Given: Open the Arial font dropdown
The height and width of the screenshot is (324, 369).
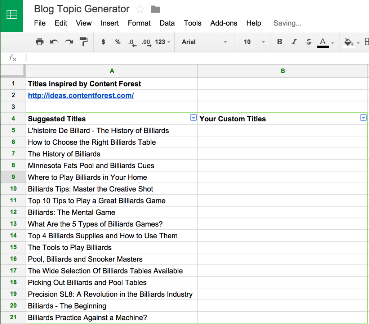Looking at the screenshot, I should [x=204, y=42].
